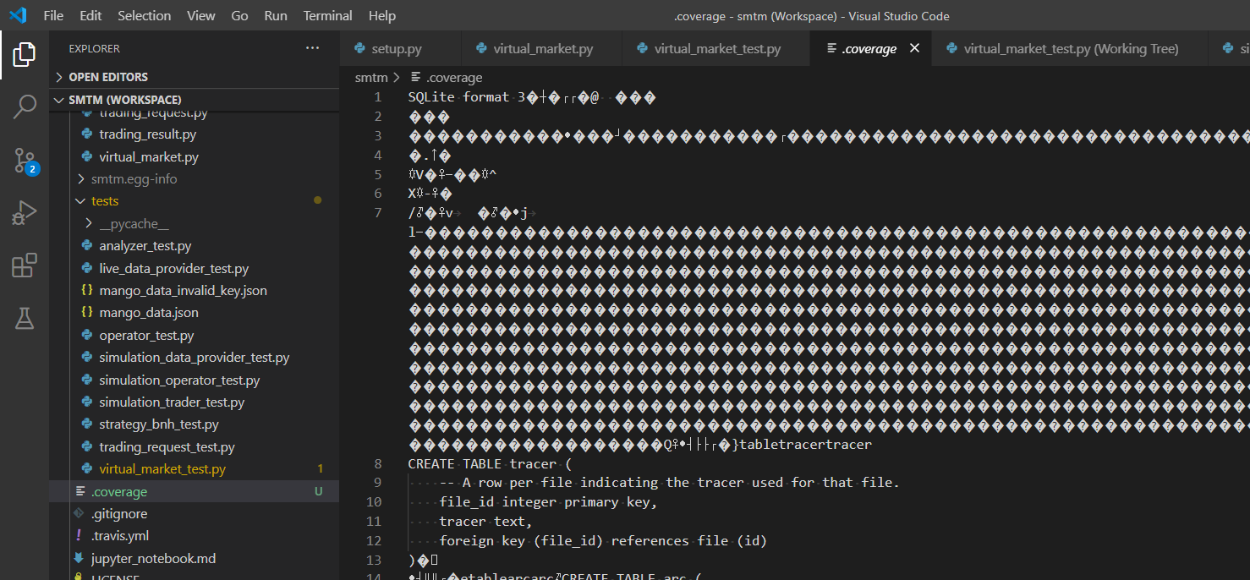Open mango_data_invalid_key.json file
The height and width of the screenshot is (580, 1250).
195,290
